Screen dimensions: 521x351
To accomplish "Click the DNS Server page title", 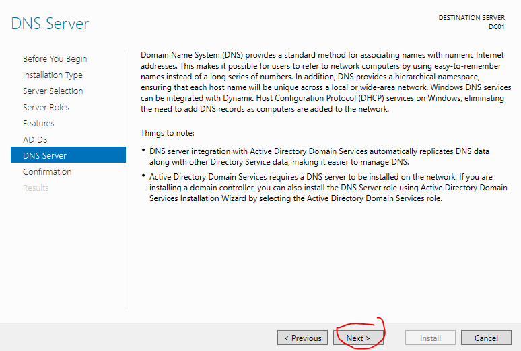I will [50, 24].
